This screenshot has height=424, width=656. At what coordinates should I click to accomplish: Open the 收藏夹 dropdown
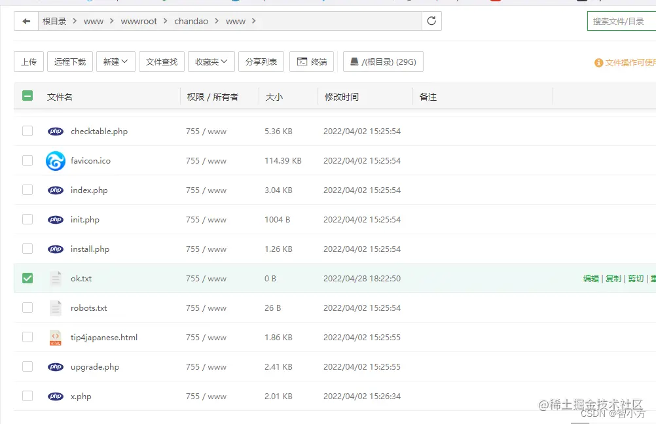click(211, 62)
